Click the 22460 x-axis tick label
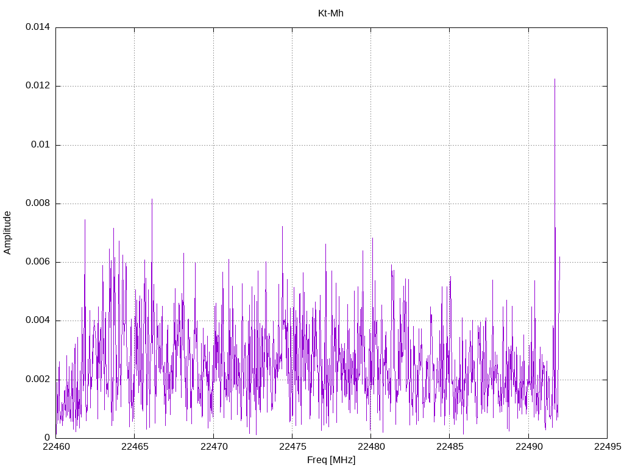 coord(55,447)
